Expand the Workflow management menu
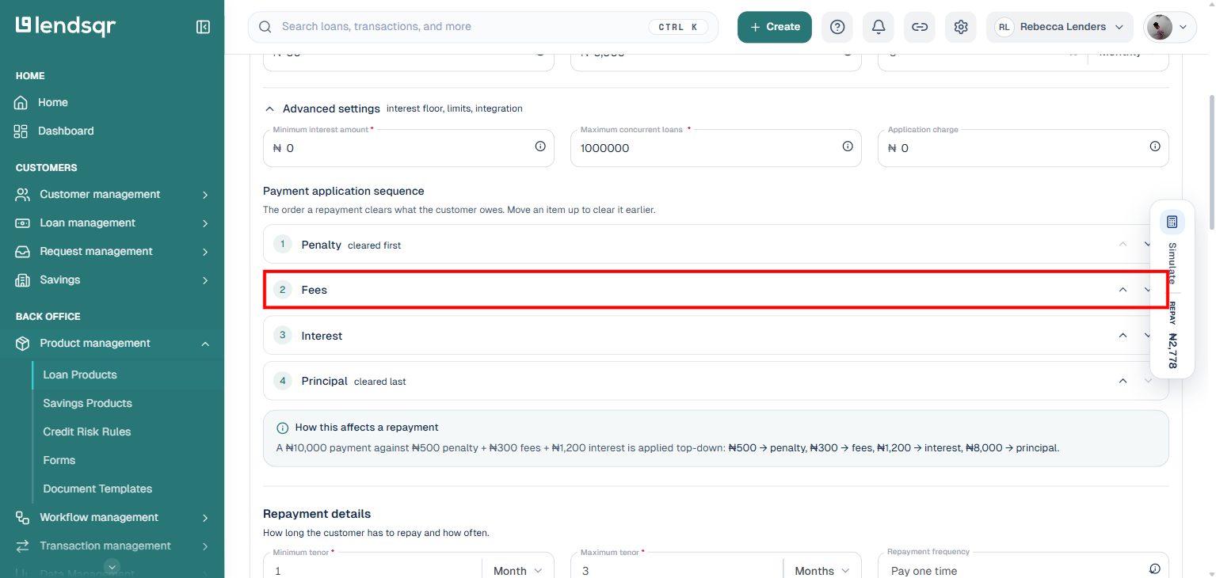The image size is (1216, 578). 112,517
